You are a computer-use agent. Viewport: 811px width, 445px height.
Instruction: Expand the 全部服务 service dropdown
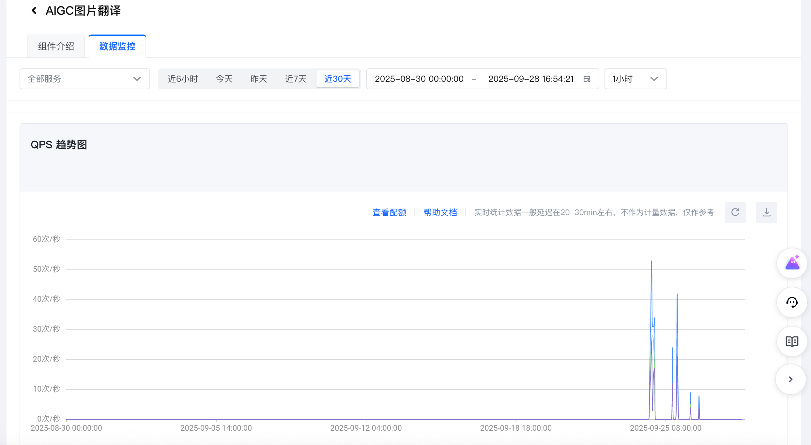pyautogui.click(x=85, y=79)
